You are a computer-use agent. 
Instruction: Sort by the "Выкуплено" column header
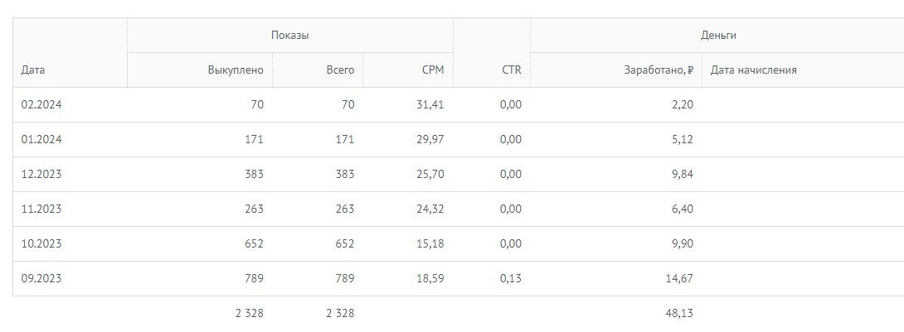tap(236, 70)
